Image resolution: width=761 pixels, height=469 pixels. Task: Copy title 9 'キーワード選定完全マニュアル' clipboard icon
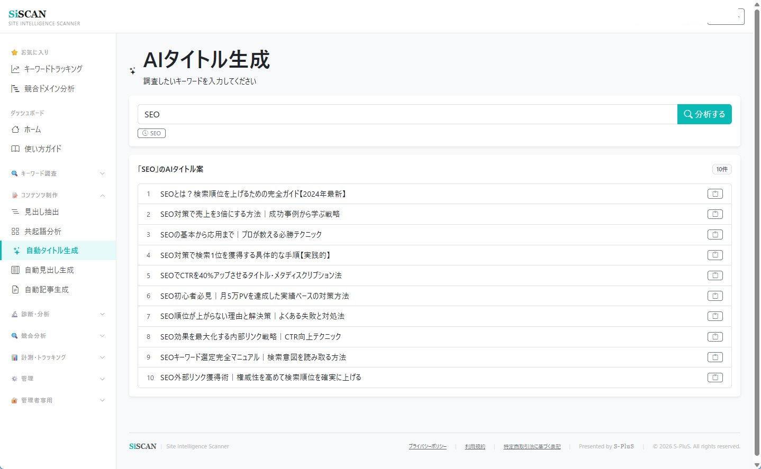[715, 357]
